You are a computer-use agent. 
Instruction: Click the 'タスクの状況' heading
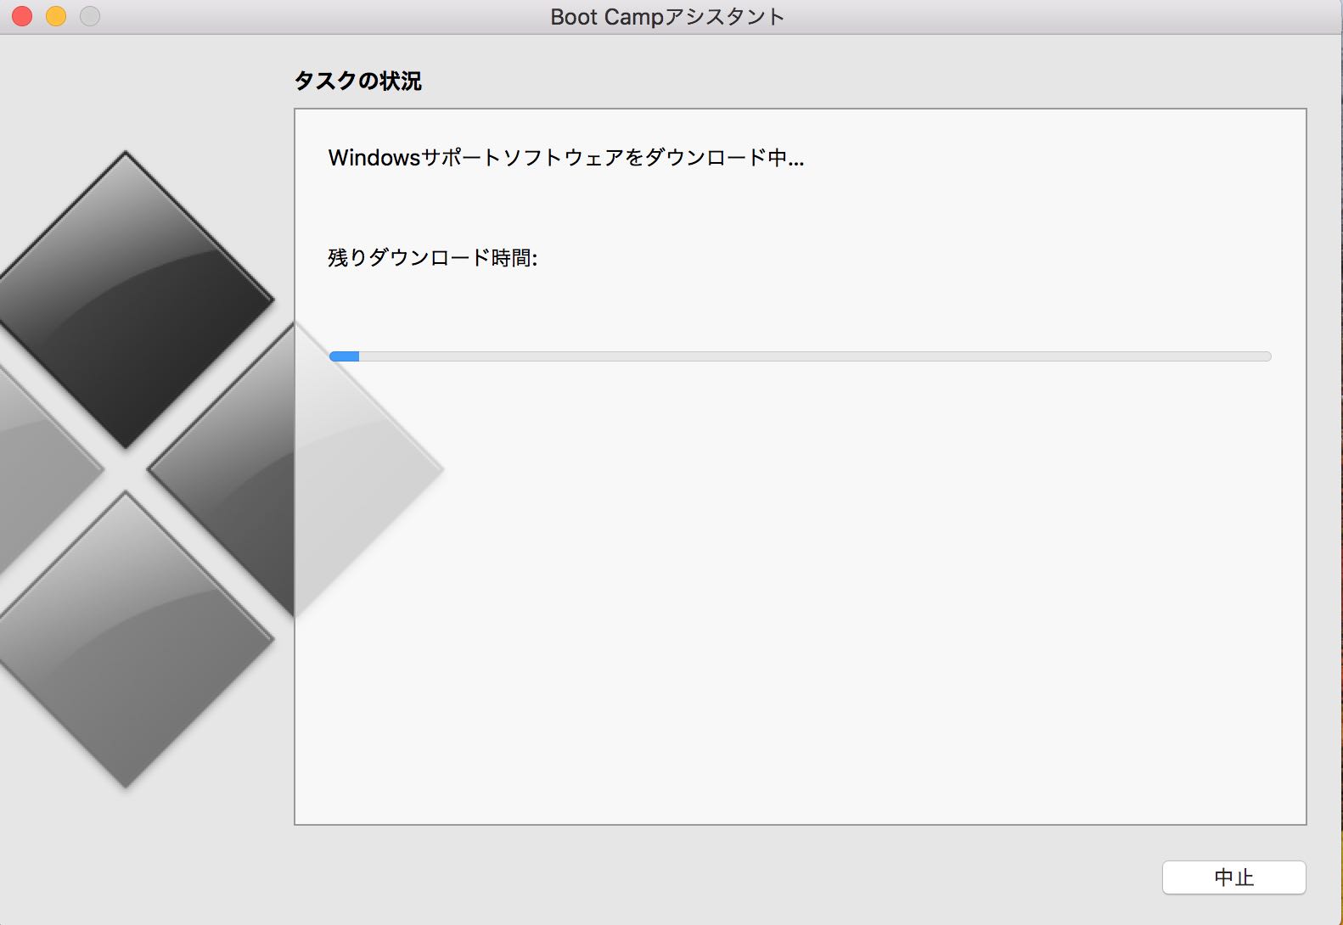[357, 81]
